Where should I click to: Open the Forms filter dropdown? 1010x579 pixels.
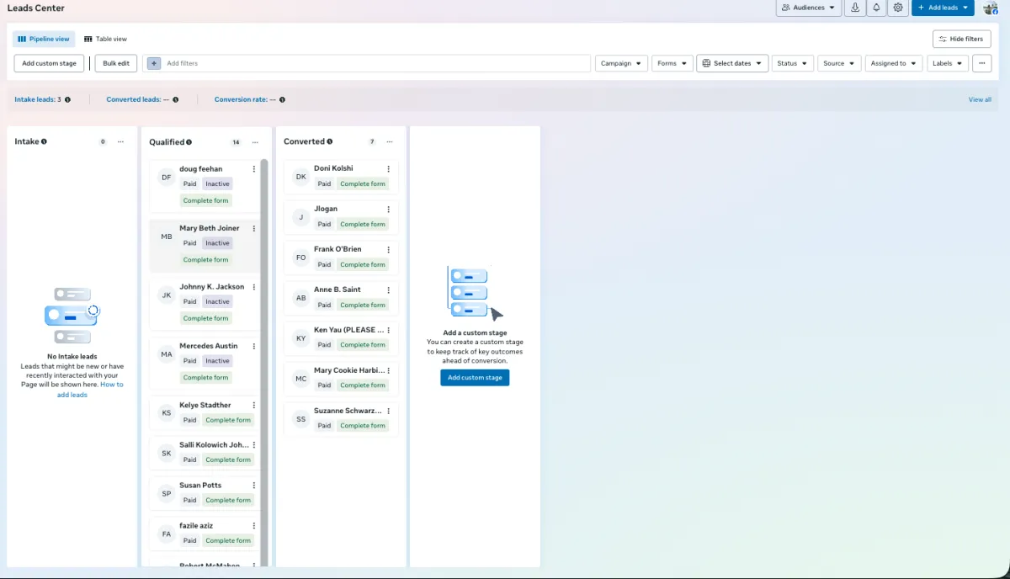672,63
